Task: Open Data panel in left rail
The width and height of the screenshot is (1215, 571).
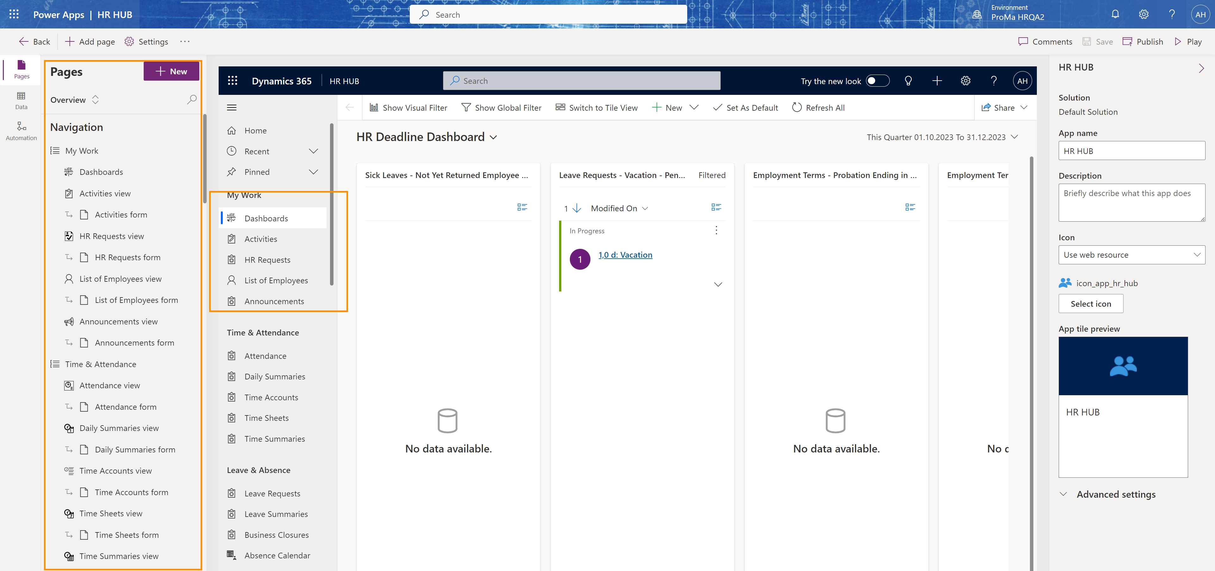Action: coord(21,100)
